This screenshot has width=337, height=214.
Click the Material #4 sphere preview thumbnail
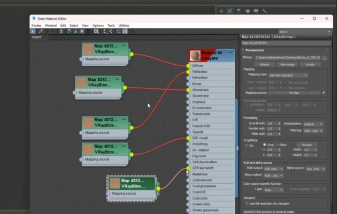(196, 56)
